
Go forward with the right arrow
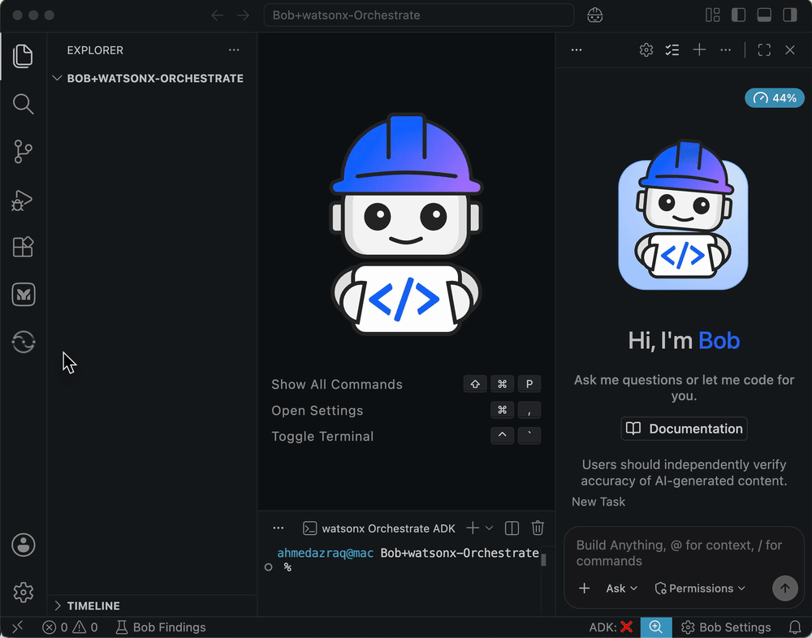click(x=243, y=15)
